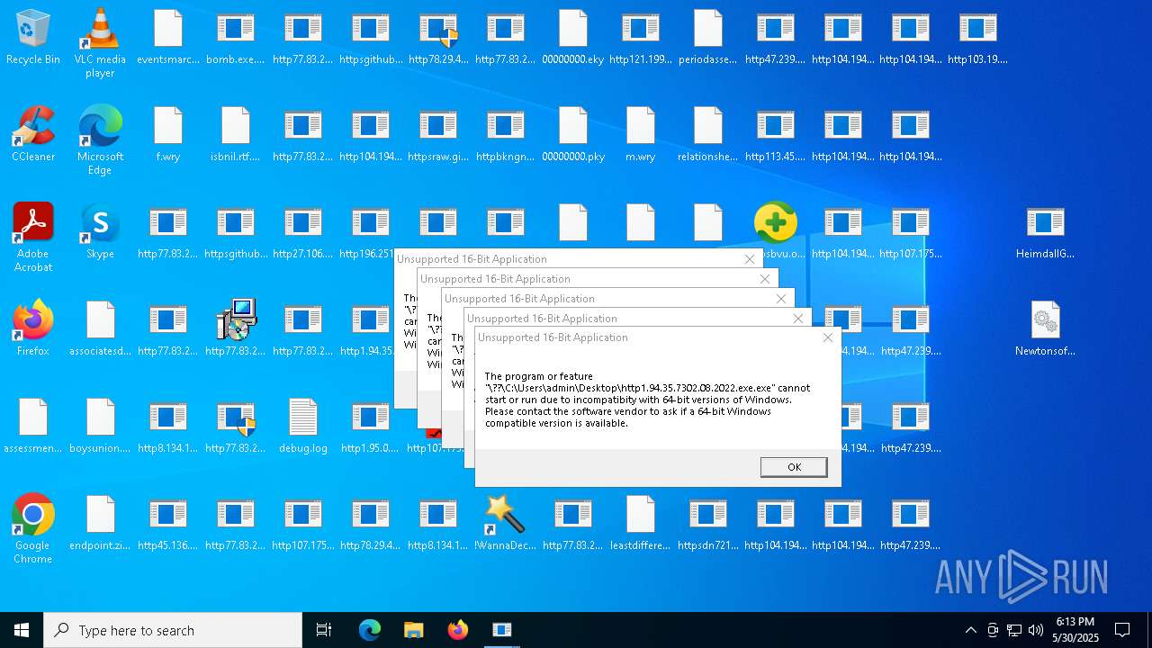Switch to the running 16-bit app taskbar button
The image size is (1152, 648).
(502, 630)
